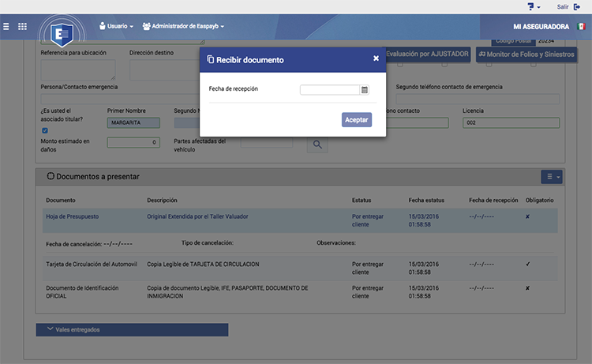This screenshot has height=364, width=592.
Task: Click the Documento column header
Action: (x=61, y=200)
